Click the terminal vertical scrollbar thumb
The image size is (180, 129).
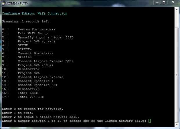(x=177, y=75)
